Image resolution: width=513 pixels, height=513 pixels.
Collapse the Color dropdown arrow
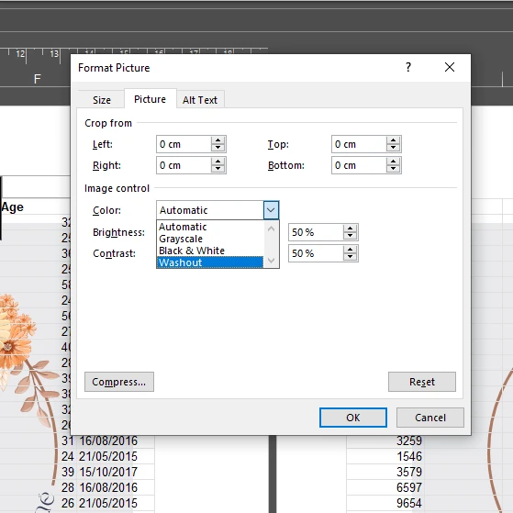click(x=271, y=210)
